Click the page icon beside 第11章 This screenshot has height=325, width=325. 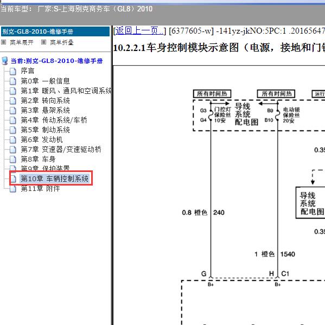13,189
